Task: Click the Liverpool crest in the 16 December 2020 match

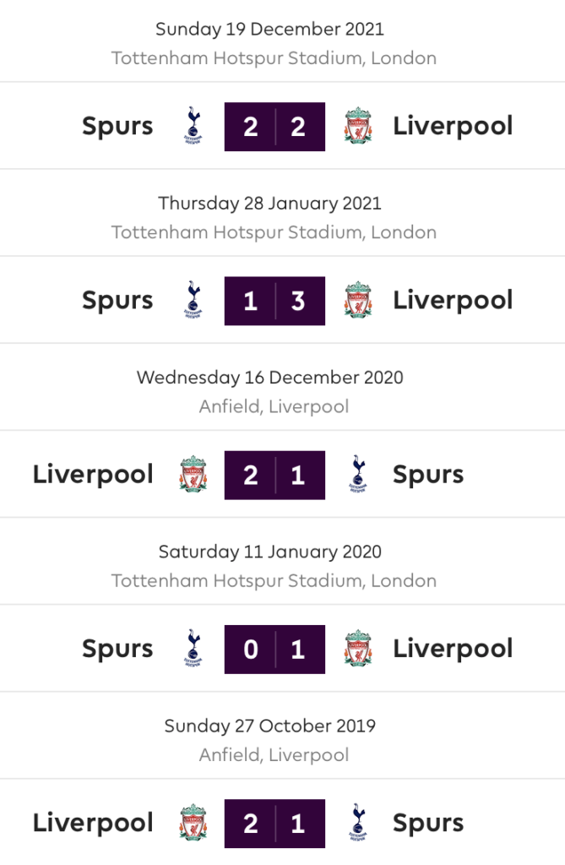Action: coord(193,475)
